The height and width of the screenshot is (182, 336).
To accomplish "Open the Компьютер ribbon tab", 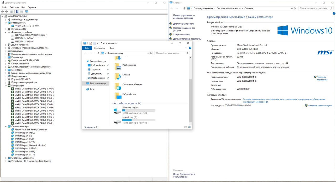I will (99, 48).
